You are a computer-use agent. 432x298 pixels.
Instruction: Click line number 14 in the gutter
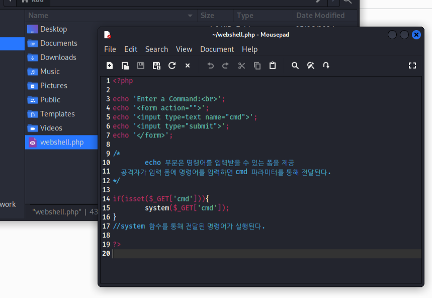[x=106, y=199]
